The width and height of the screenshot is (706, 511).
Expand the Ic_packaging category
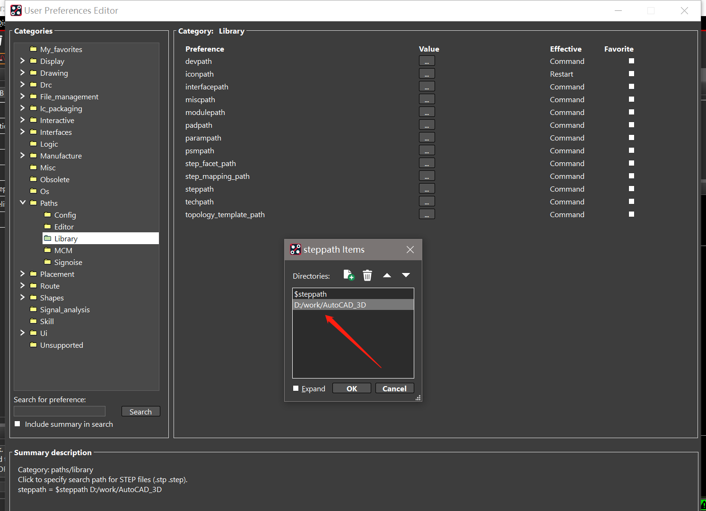coord(22,108)
